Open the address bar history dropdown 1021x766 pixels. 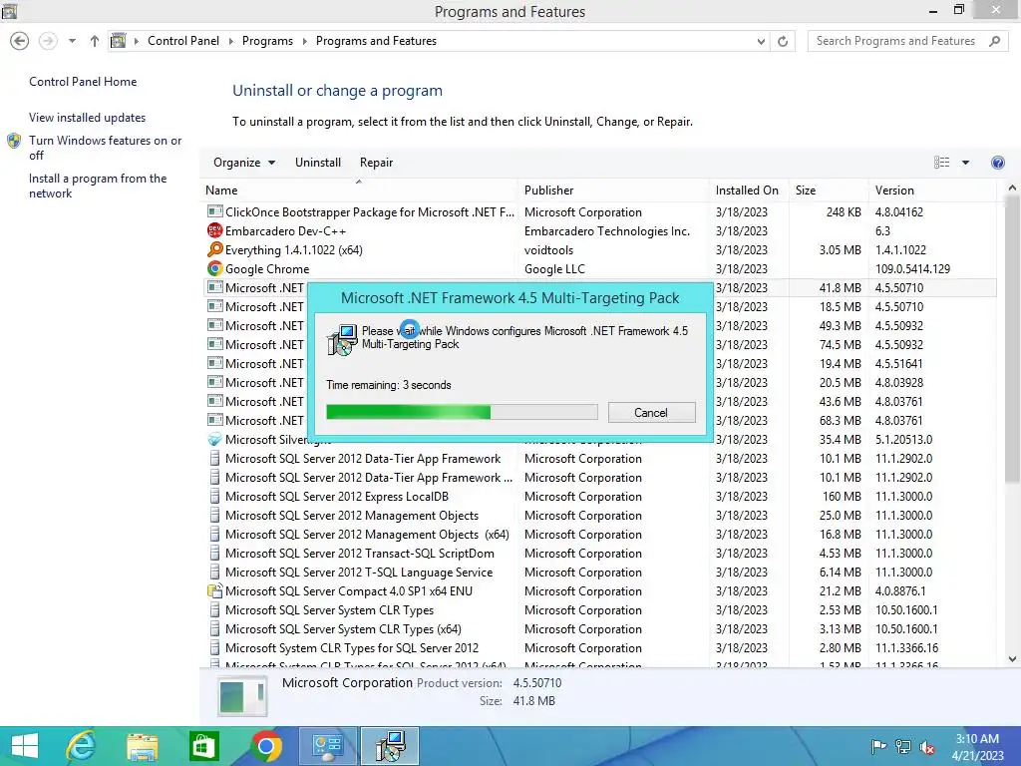(x=761, y=41)
